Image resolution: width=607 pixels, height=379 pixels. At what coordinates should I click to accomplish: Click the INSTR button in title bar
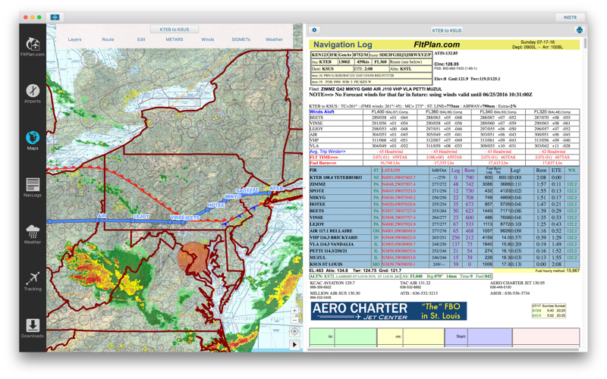pos(570,17)
